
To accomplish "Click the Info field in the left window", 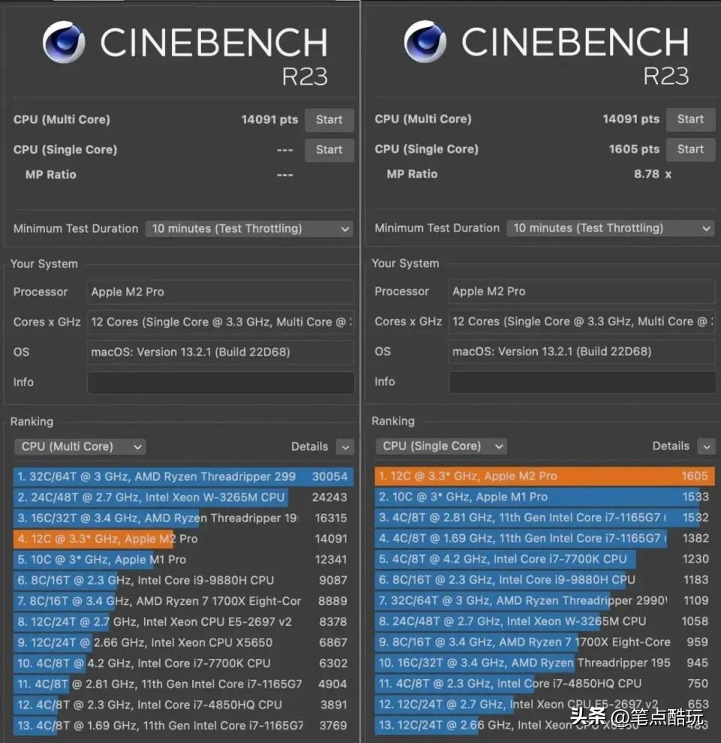I will pos(222,382).
